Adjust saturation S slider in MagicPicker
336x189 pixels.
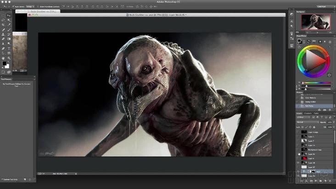[317, 86]
